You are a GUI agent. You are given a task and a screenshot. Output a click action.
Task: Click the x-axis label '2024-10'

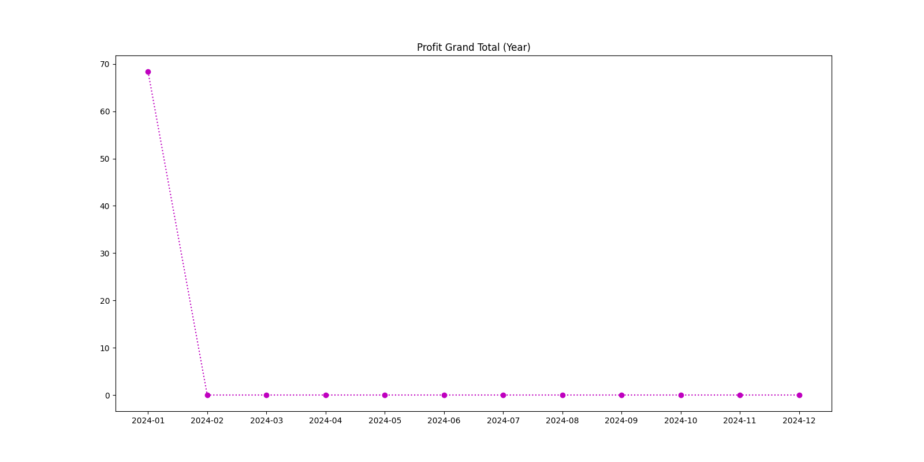[x=681, y=420]
